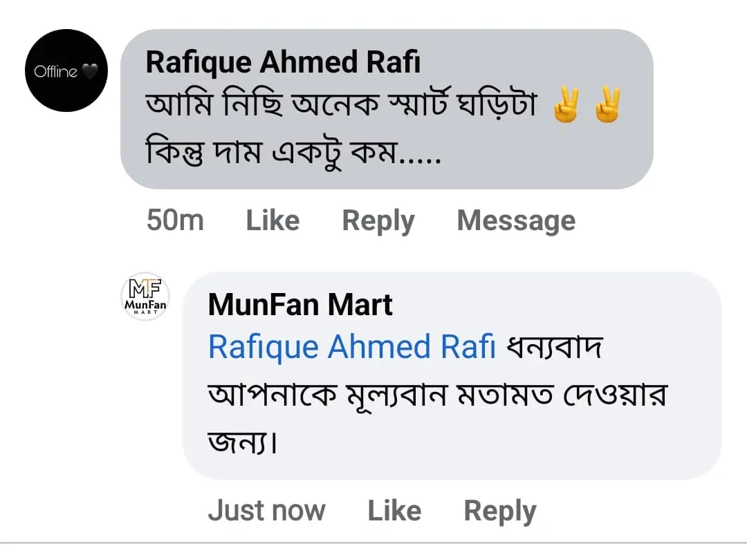The image size is (747, 546).
Task: Open Rafique Ahmed Rafi's Offline profile picture
Action: coord(66,70)
